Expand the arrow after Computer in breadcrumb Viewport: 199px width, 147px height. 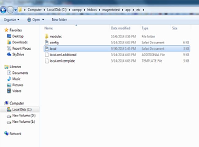tap(44, 10)
